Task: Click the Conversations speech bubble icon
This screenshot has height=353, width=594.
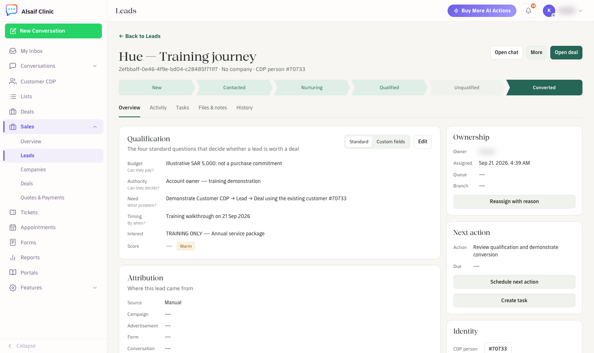Action: point(13,66)
